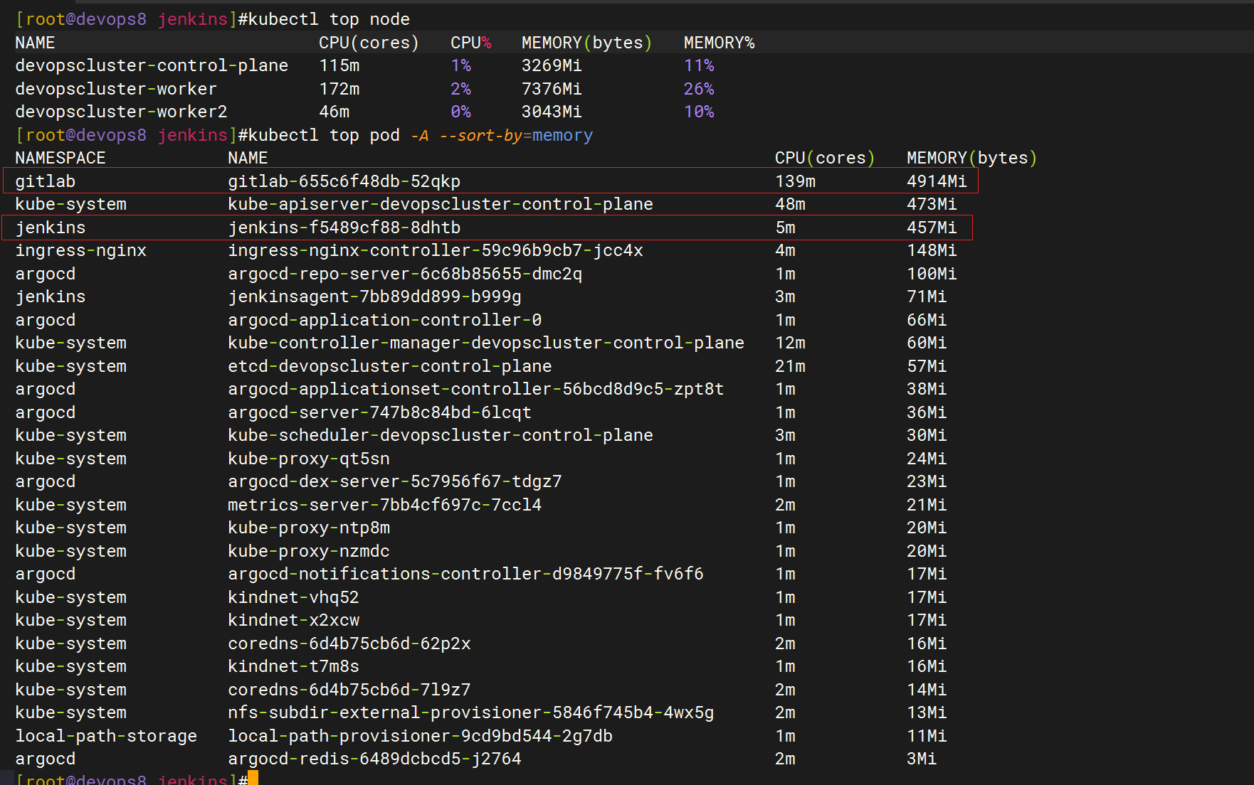Select pod argocd-dex-server-5c7956f67-tdgz7

pyautogui.click(x=395, y=481)
